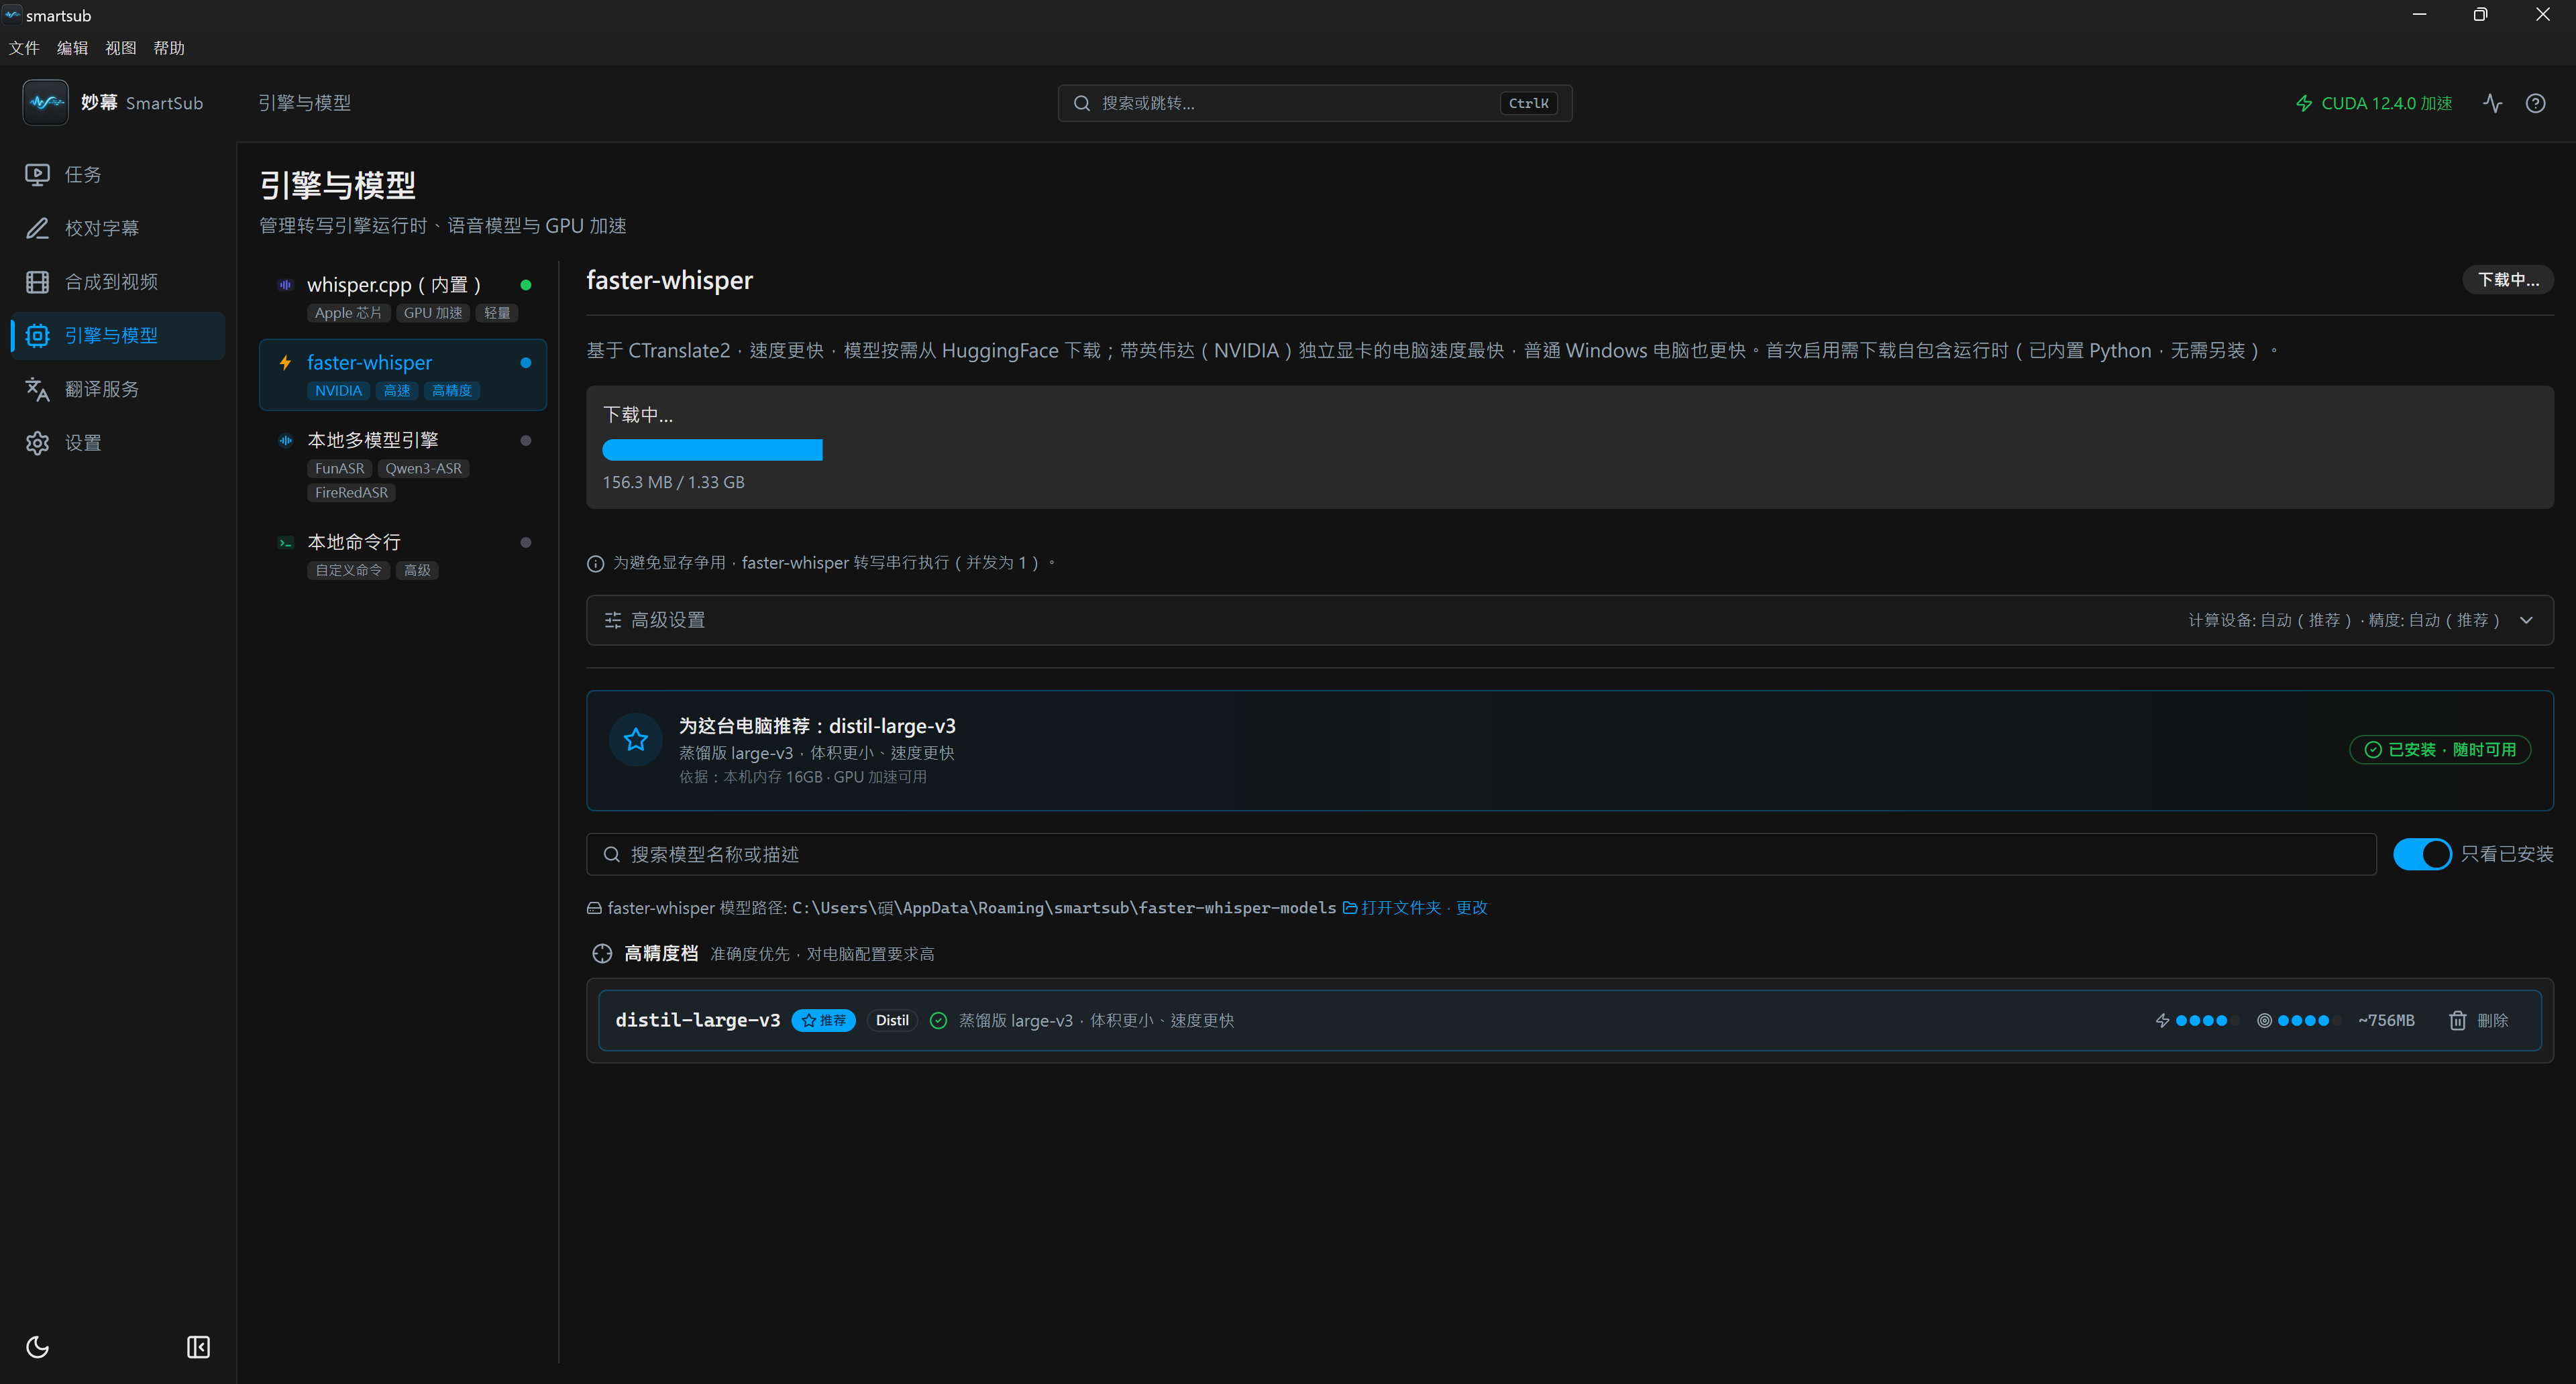
Task: Focus the 搜索或跳转 search box
Action: (x=1314, y=103)
